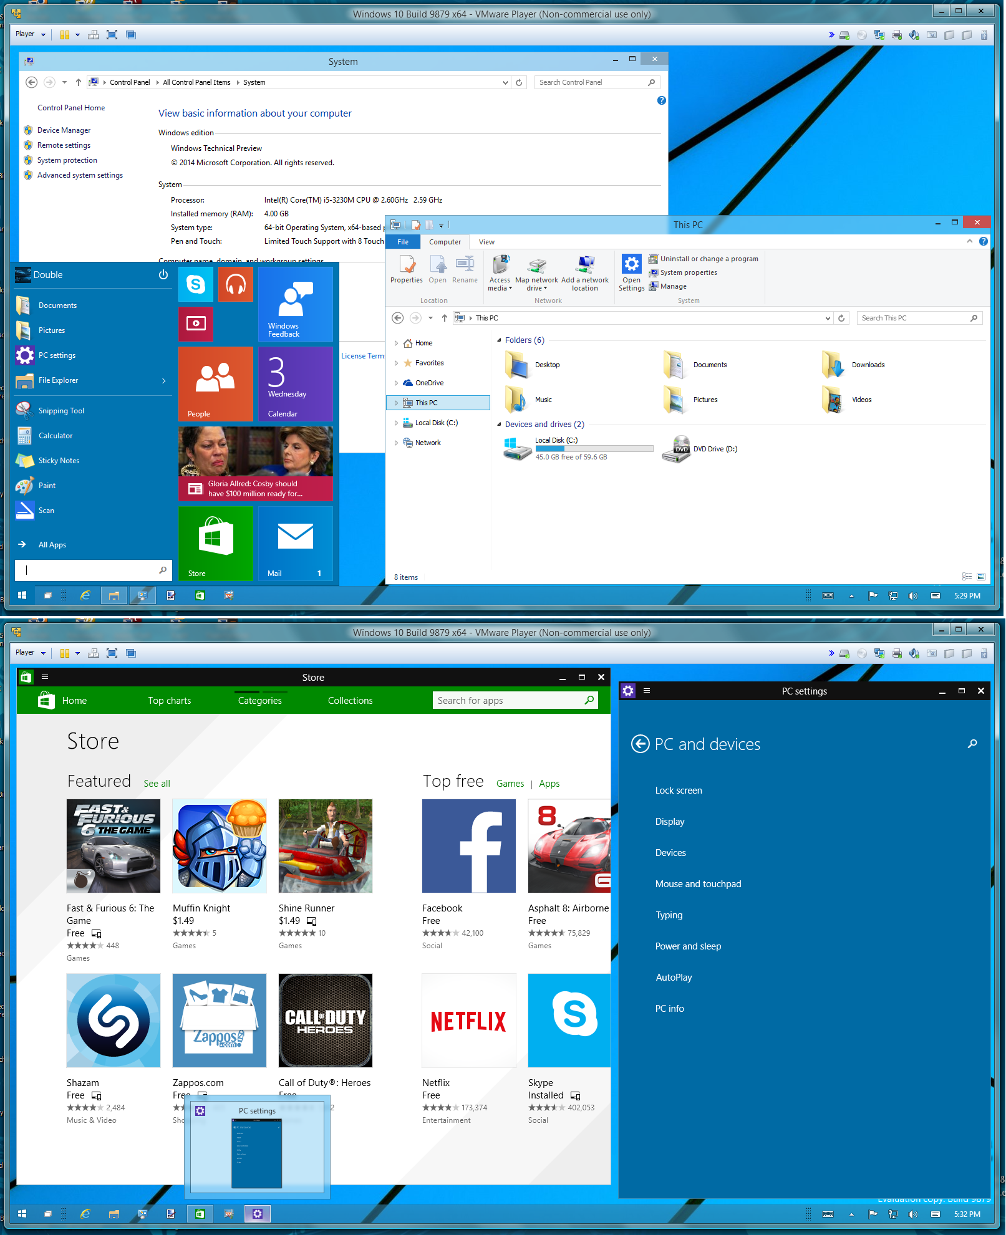
Task: Open Categories in Store navigation
Action: 260,701
